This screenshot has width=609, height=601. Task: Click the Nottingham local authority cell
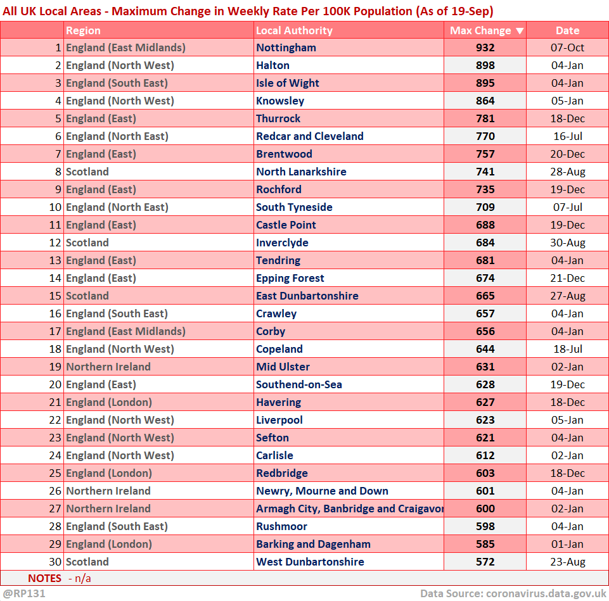(x=286, y=47)
